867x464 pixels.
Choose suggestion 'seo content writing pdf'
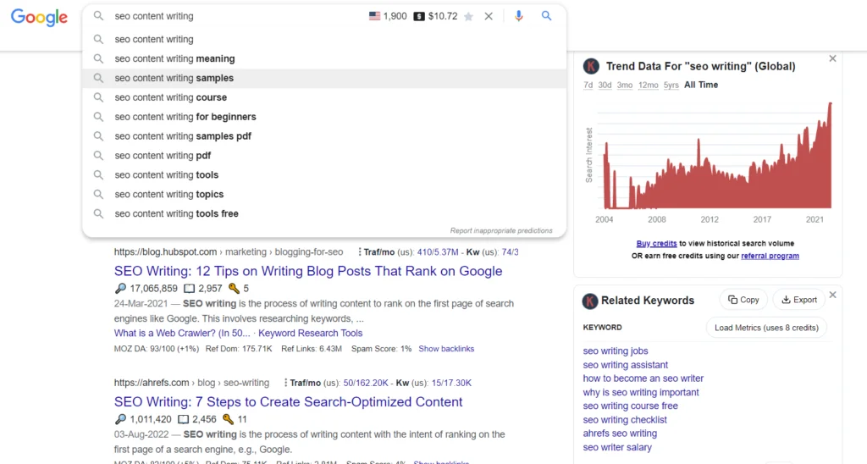click(x=324, y=156)
